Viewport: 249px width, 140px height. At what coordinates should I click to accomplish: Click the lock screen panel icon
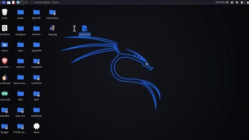(x=248, y=2)
